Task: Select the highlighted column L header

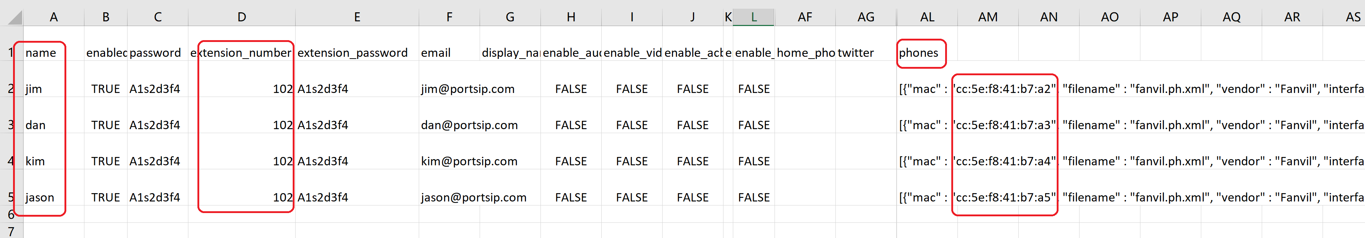Action: [754, 17]
